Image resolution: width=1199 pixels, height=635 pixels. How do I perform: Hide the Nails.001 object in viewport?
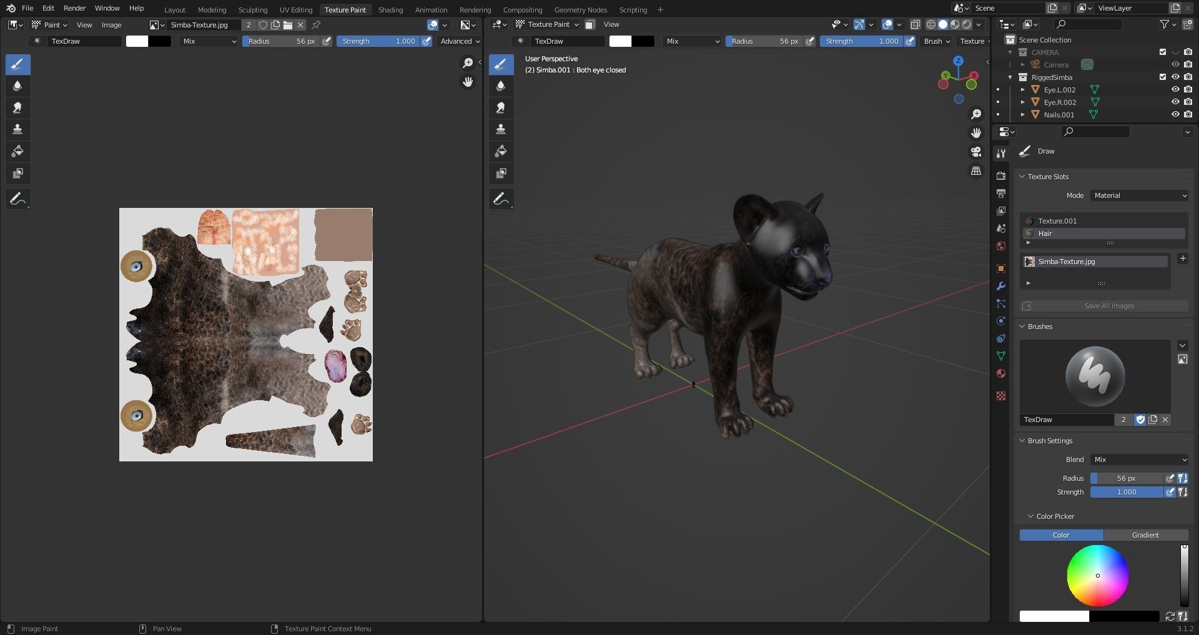(x=1175, y=115)
